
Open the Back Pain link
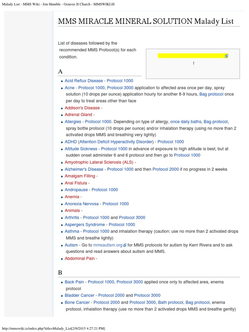click(74, 282)
